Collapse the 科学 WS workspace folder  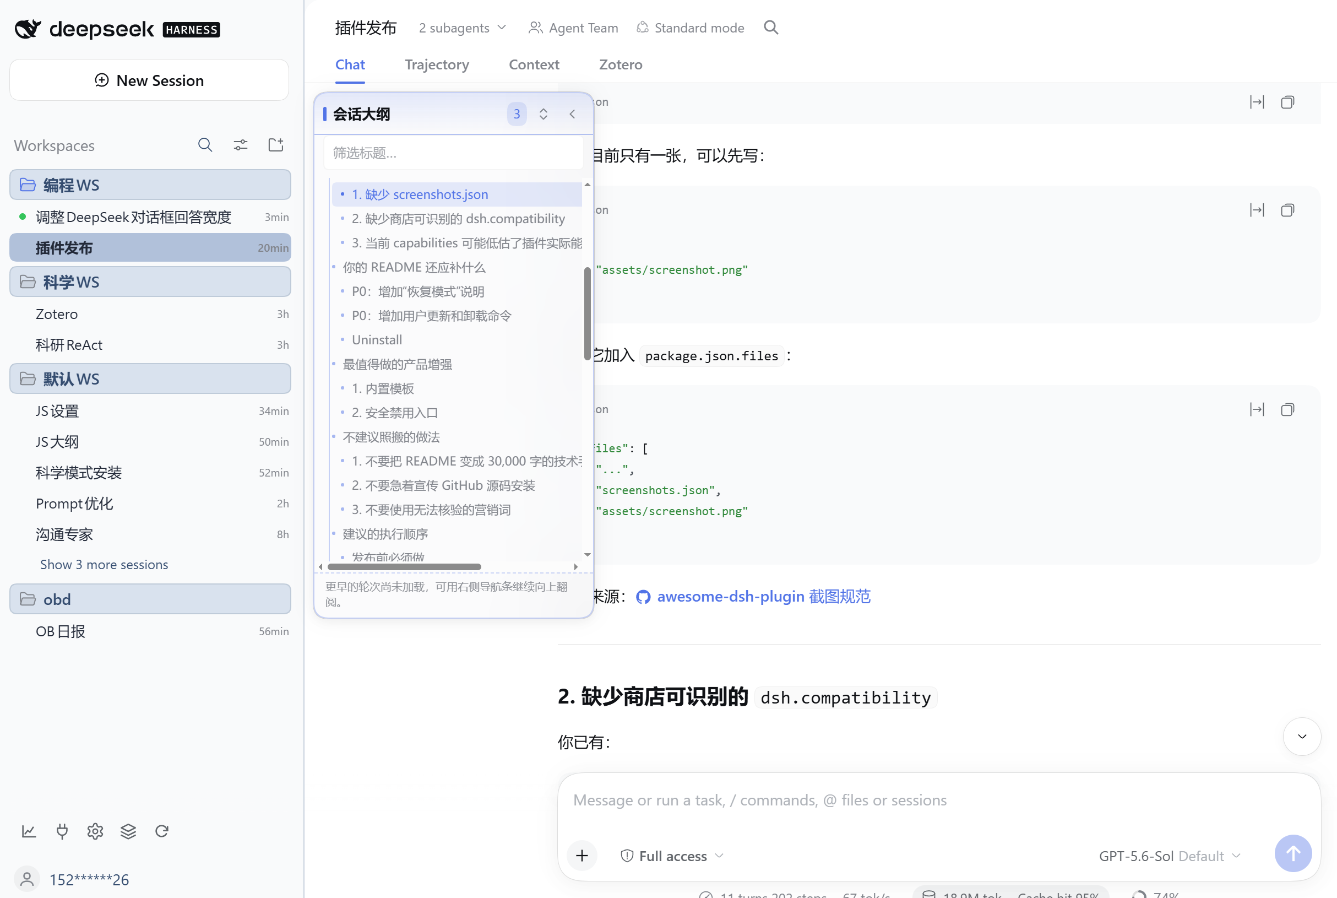point(150,281)
